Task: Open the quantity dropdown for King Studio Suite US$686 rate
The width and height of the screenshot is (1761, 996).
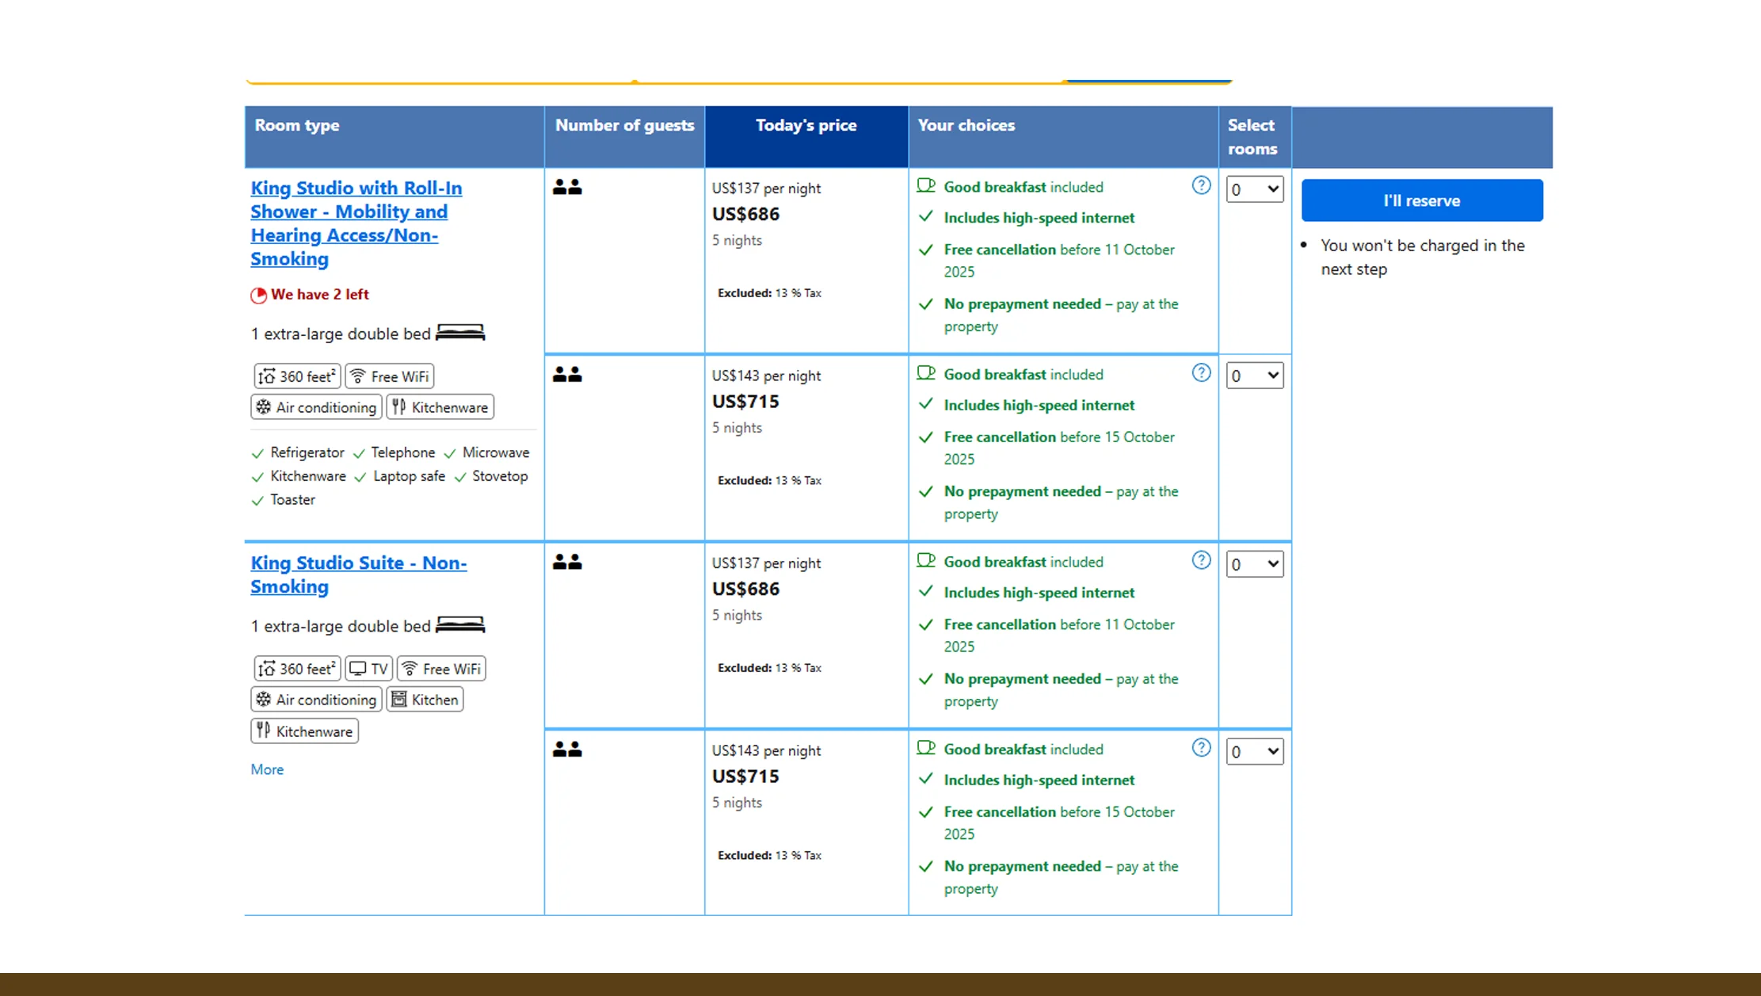Action: click(1254, 563)
